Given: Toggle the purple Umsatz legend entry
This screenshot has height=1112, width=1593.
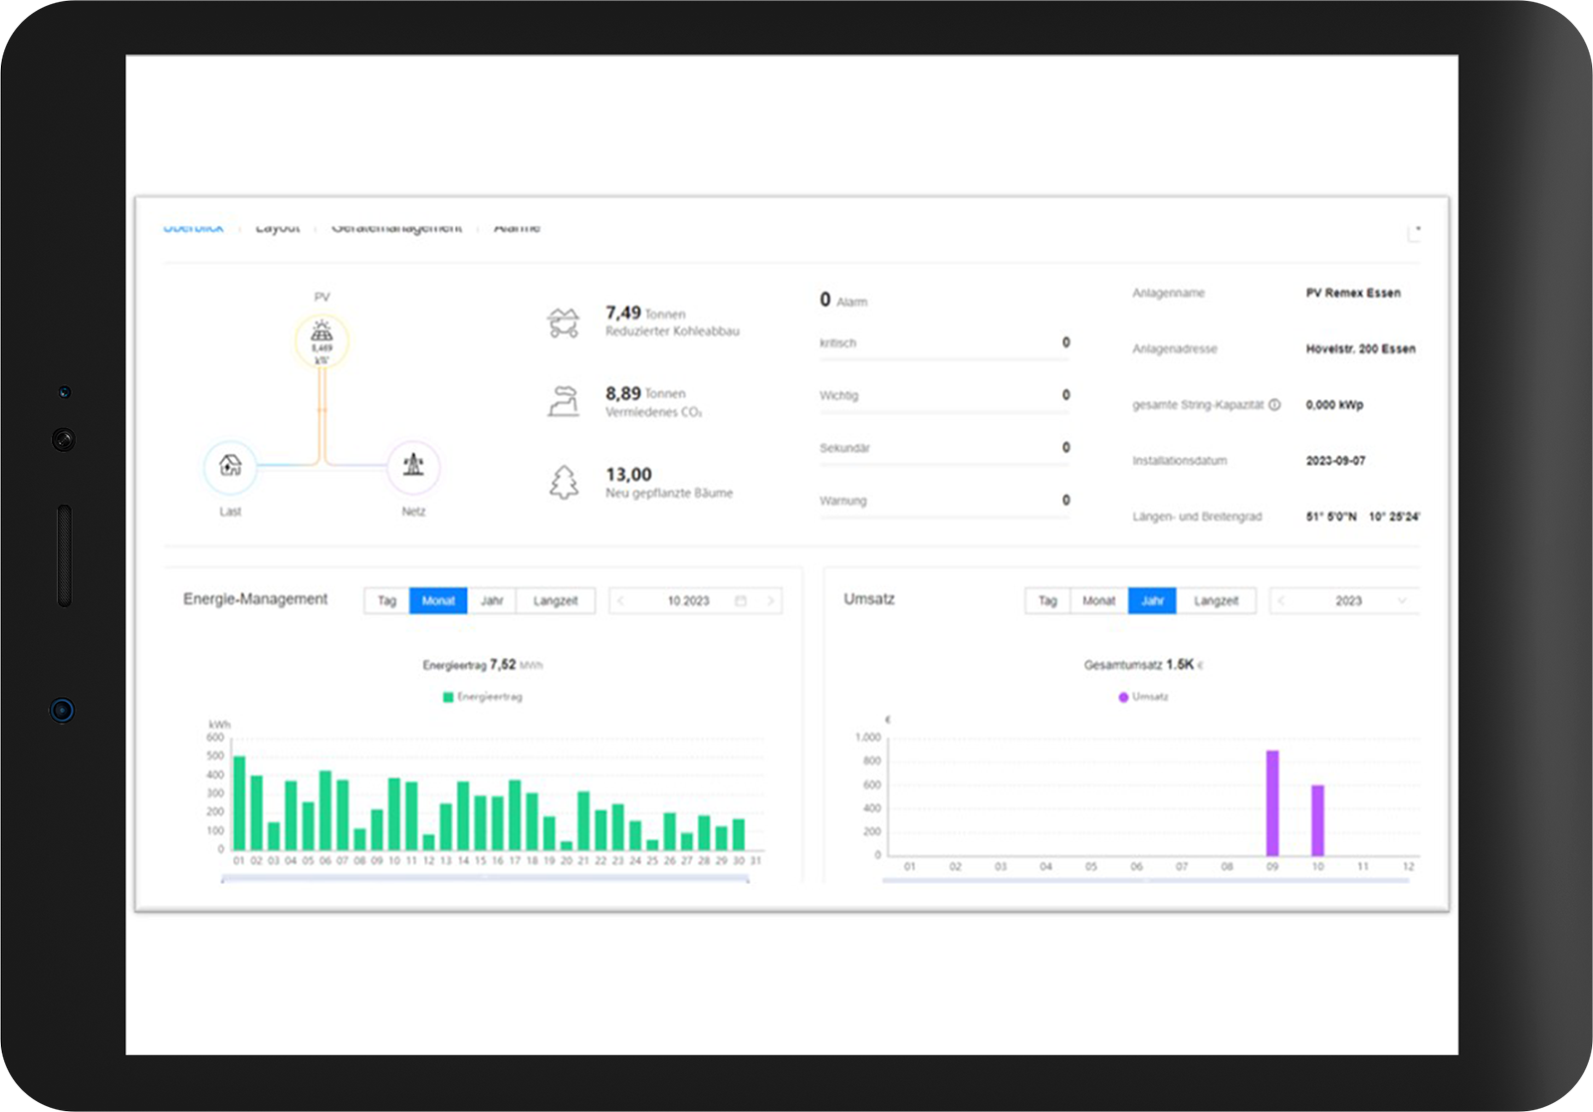Looking at the screenshot, I should pos(1143,697).
